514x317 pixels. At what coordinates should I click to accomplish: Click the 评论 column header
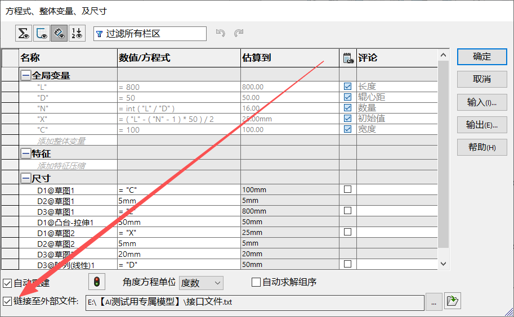397,58
